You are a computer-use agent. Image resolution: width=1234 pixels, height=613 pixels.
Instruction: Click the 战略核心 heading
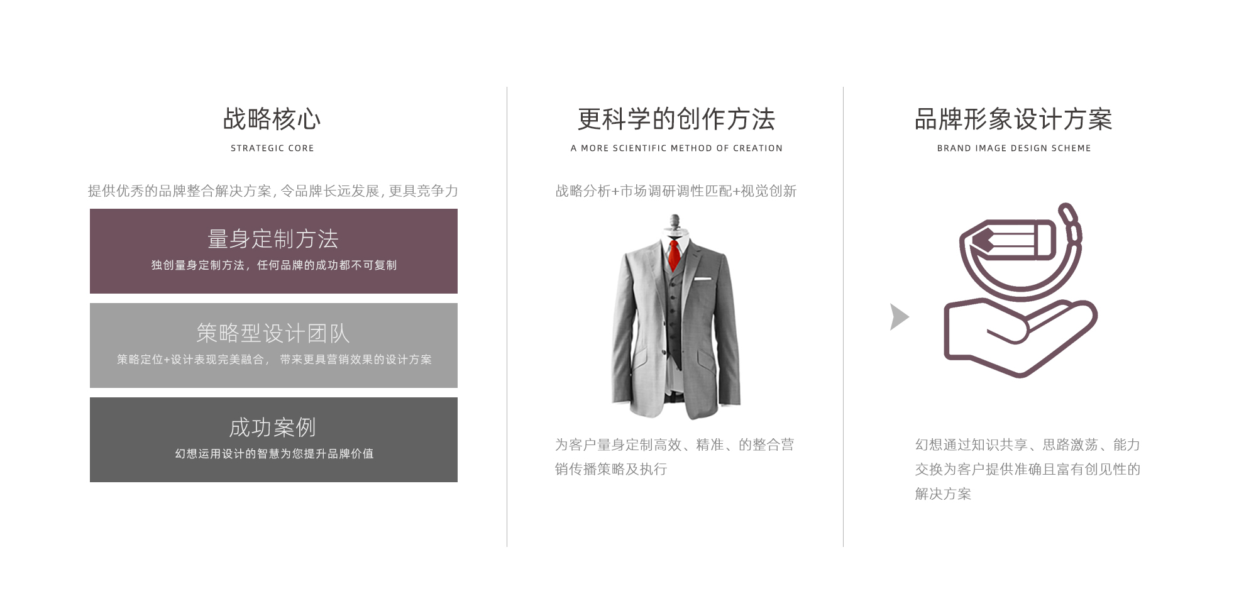click(x=272, y=119)
